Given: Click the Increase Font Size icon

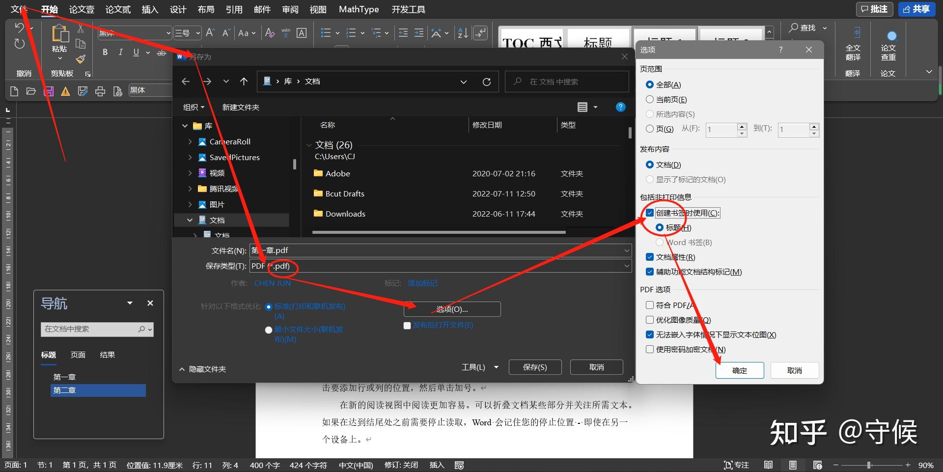Looking at the screenshot, I should [210, 33].
